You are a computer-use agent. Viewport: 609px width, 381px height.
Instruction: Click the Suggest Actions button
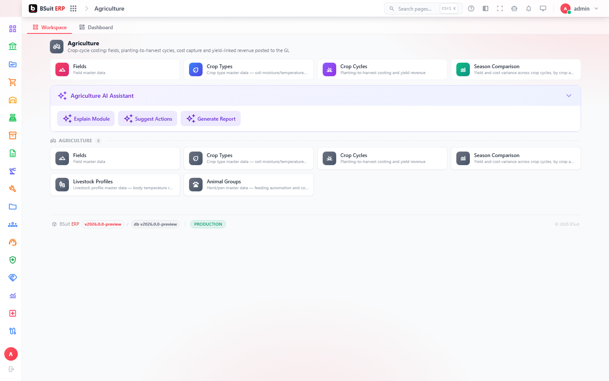(x=148, y=119)
